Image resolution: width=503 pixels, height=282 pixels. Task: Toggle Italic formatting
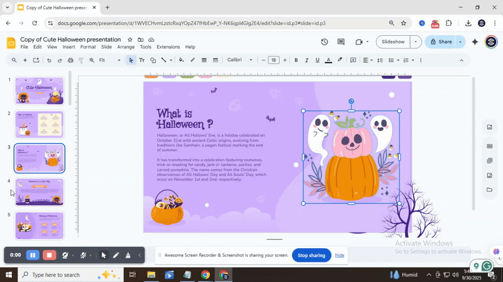click(307, 60)
